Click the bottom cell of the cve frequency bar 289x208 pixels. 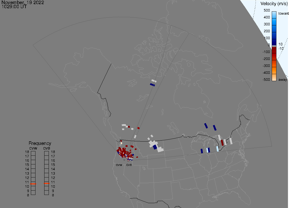coord(47,193)
